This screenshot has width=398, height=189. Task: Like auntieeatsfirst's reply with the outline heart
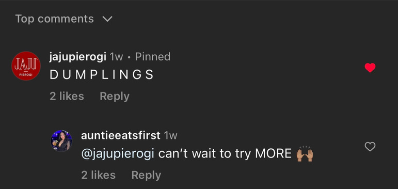click(370, 147)
